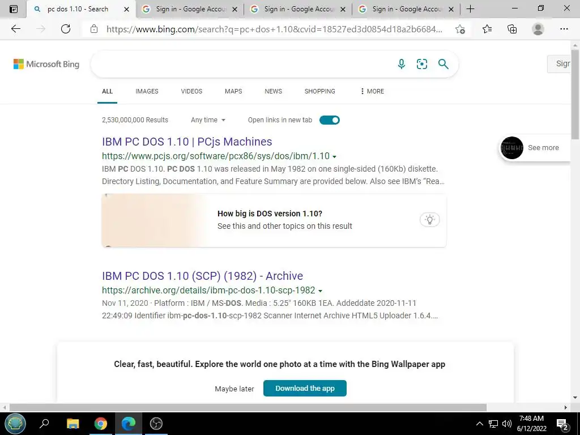The image size is (580, 435).
Task: Open the notification center icon
Action: click(562, 424)
